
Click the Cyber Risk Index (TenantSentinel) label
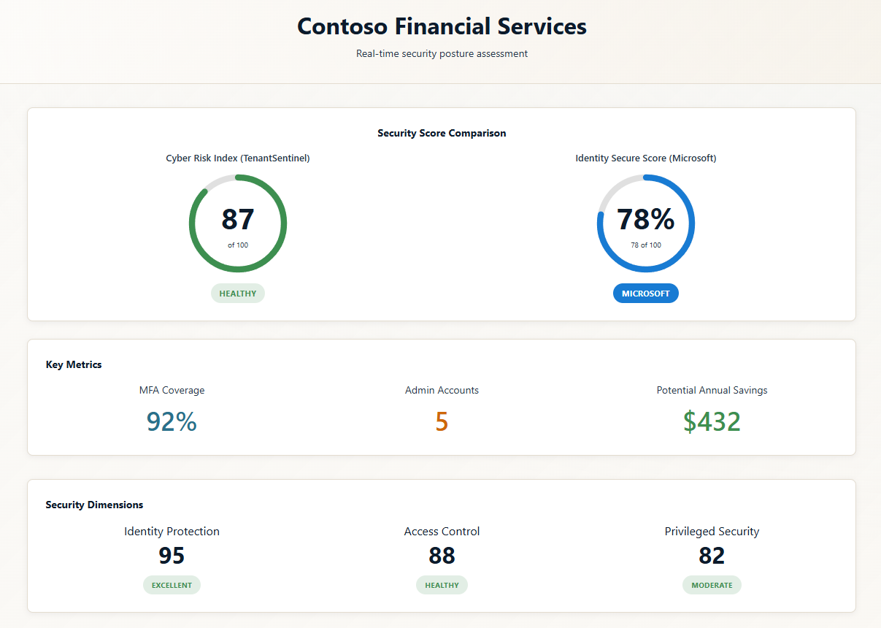[x=238, y=158]
